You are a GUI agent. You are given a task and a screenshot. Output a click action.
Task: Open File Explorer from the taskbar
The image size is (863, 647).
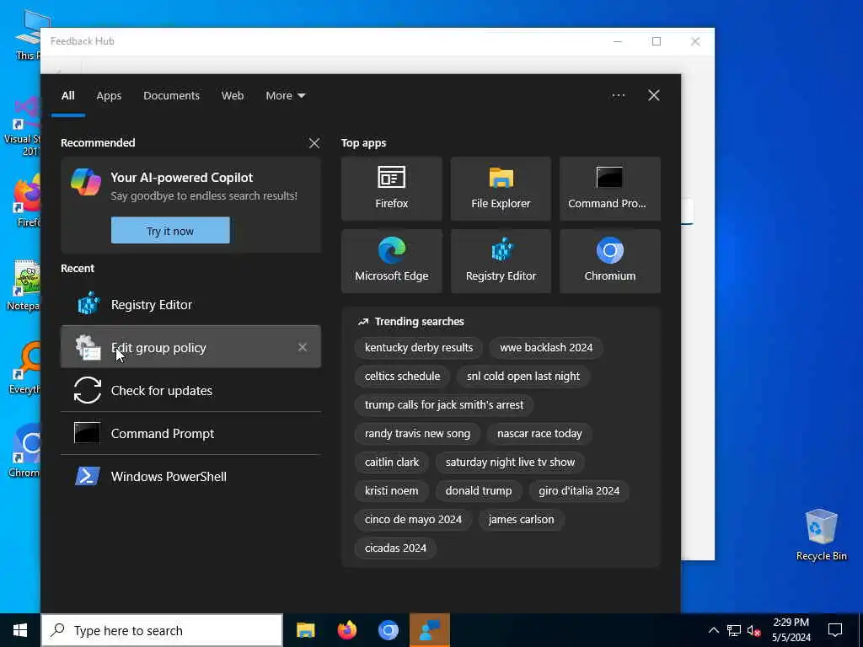pos(305,630)
